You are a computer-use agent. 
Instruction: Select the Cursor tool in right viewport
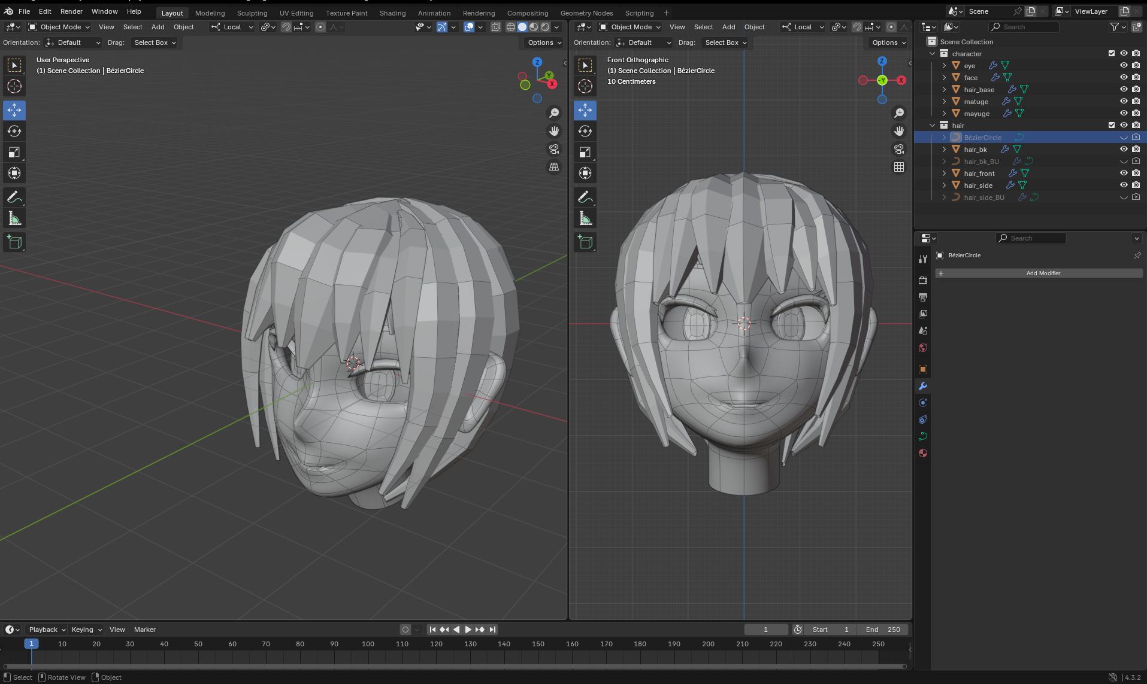click(585, 86)
